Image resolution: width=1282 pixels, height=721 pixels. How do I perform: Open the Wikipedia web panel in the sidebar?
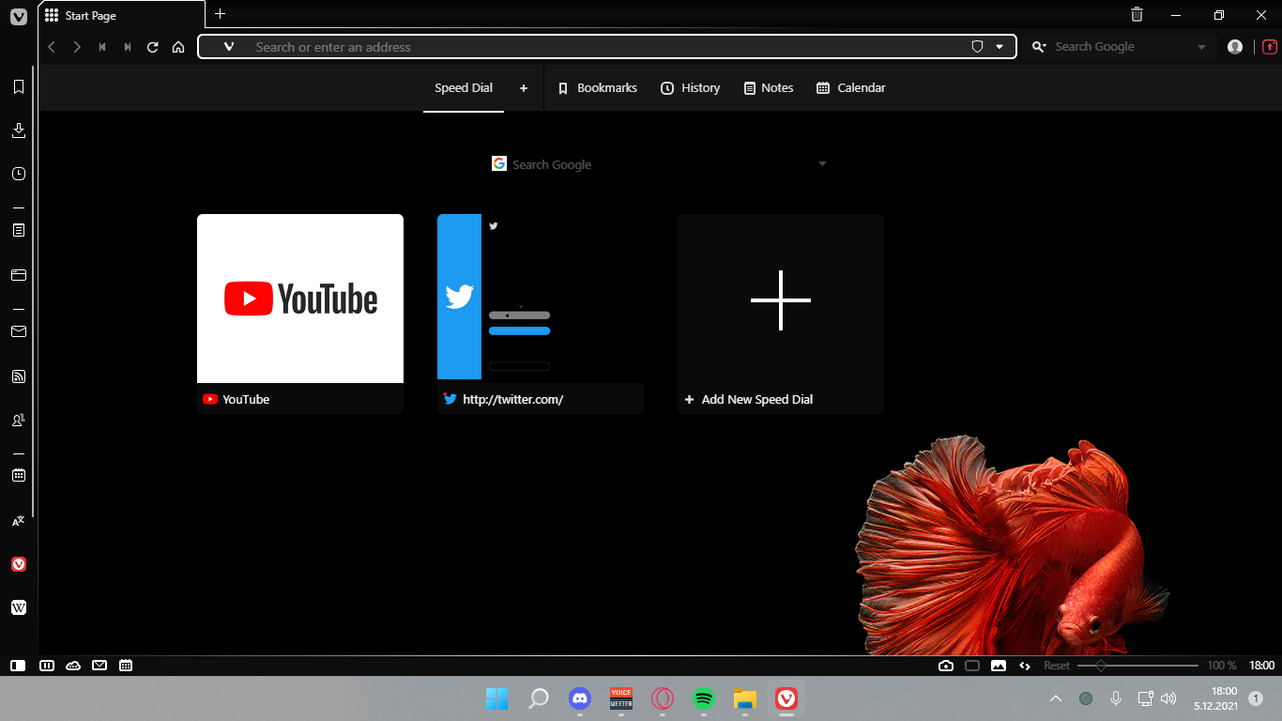coord(18,607)
